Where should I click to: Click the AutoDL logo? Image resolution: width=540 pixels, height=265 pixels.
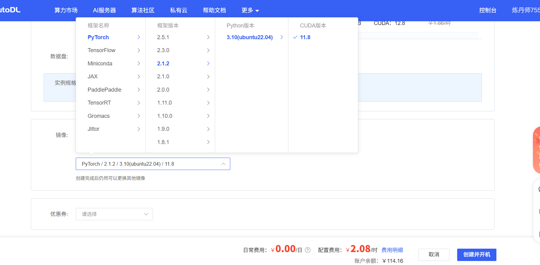pos(10,10)
